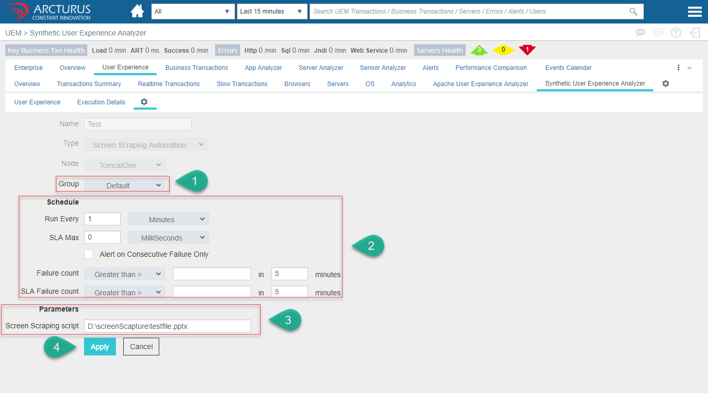Switch to the Business Transactions tab

pos(196,68)
